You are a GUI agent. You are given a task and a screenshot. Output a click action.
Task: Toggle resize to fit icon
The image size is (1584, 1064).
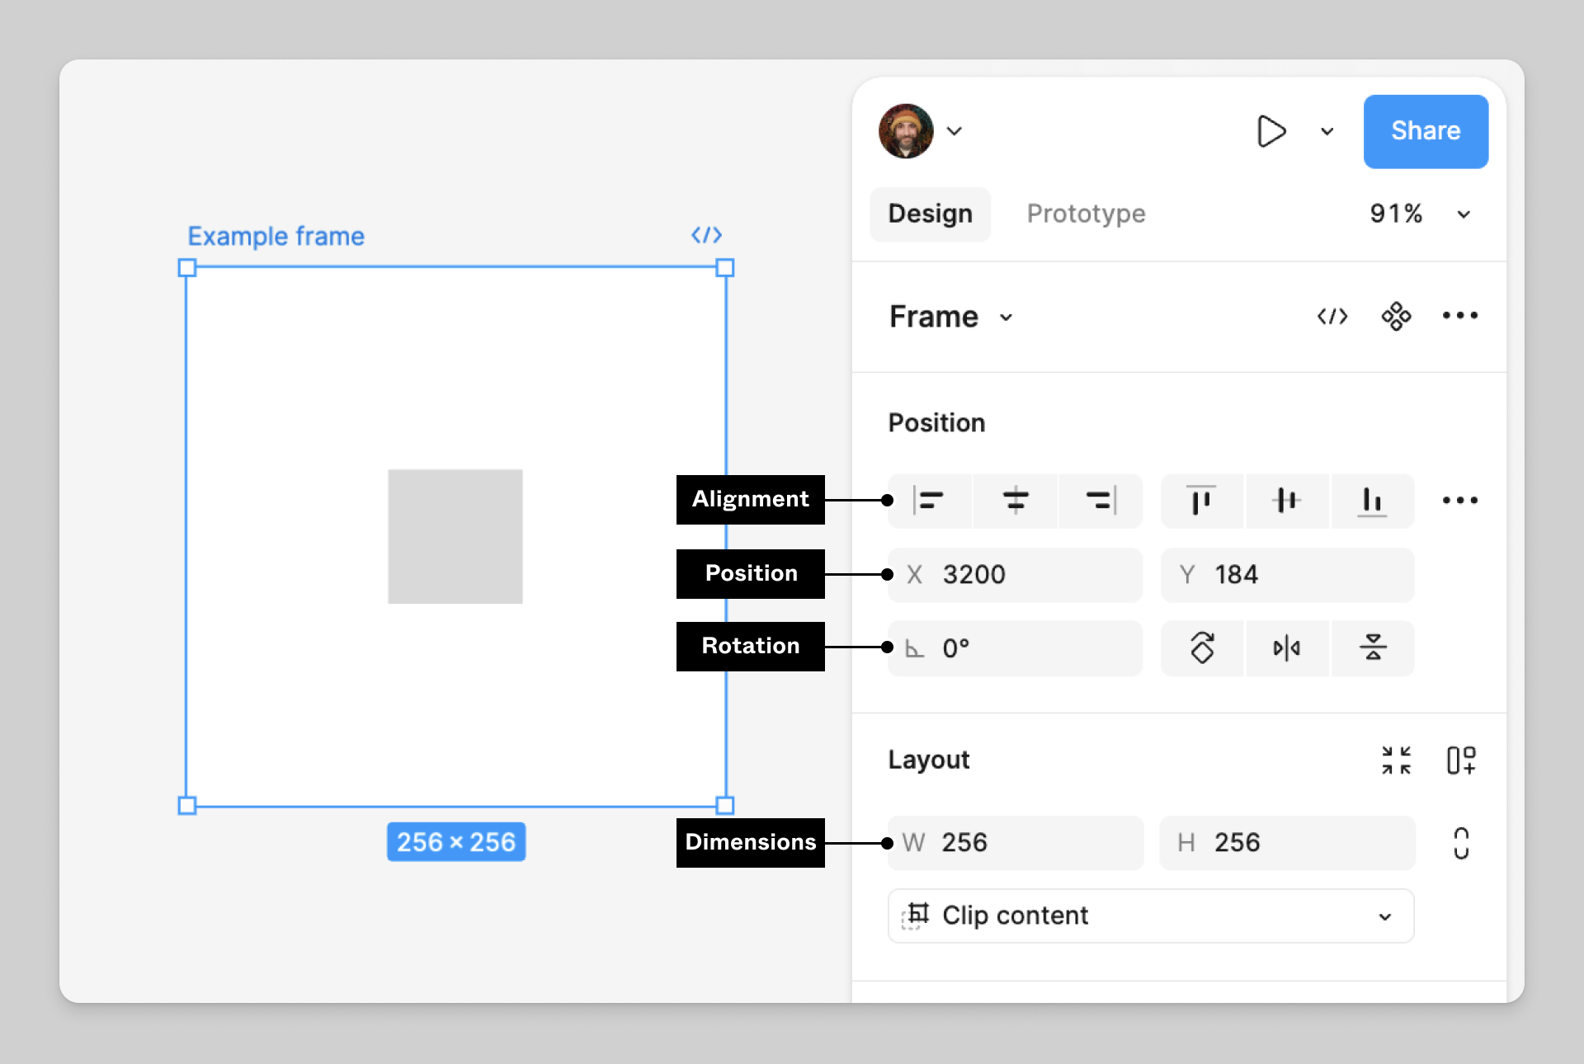point(1396,760)
